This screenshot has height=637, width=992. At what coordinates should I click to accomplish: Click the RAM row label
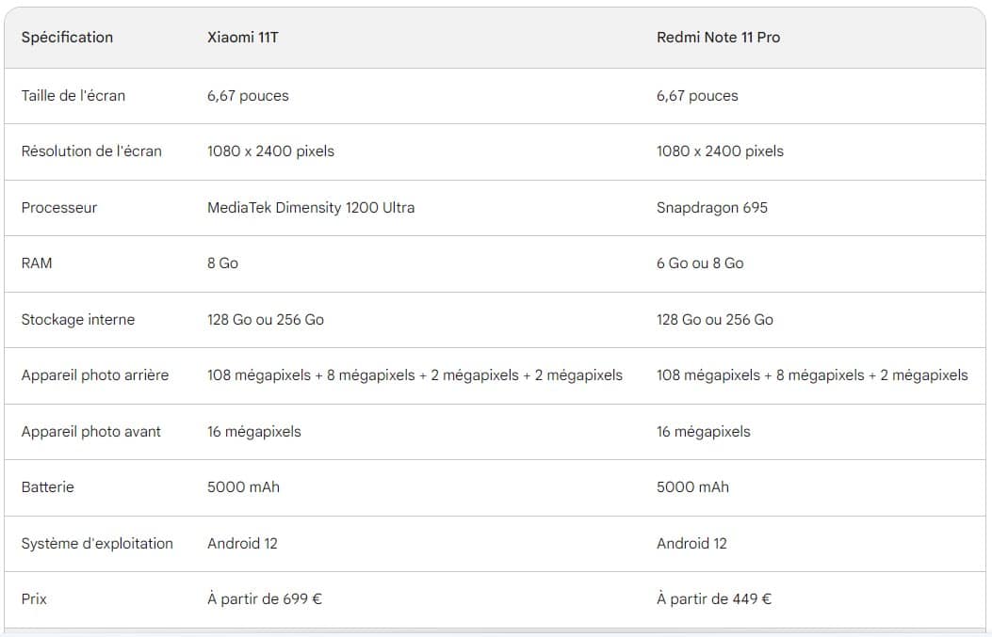pyautogui.click(x=37, y=263)
